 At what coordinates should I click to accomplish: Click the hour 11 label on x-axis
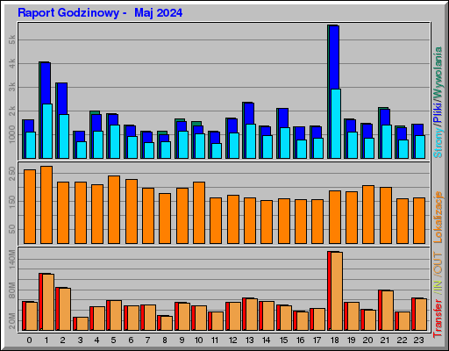(x=215, y=340)
